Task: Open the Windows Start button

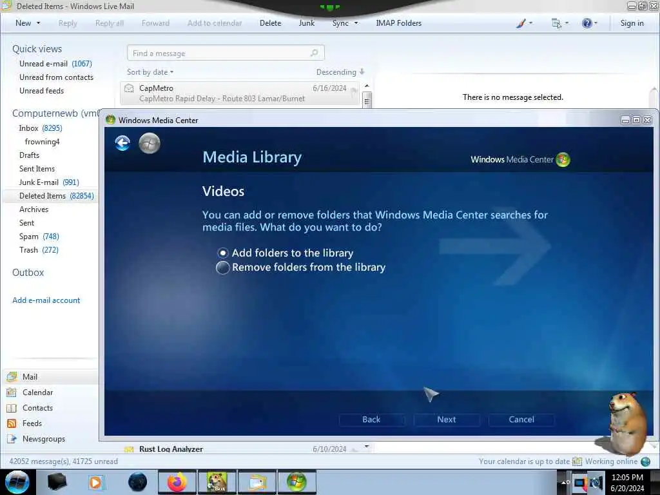Action: point(17,482)
